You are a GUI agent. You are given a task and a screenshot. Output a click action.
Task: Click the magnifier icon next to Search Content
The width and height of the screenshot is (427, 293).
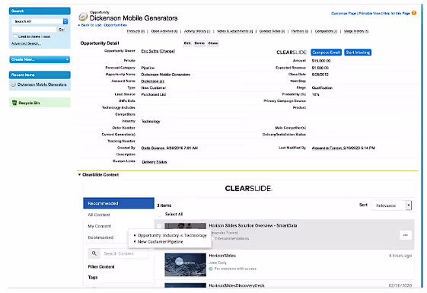coord(94,253)
